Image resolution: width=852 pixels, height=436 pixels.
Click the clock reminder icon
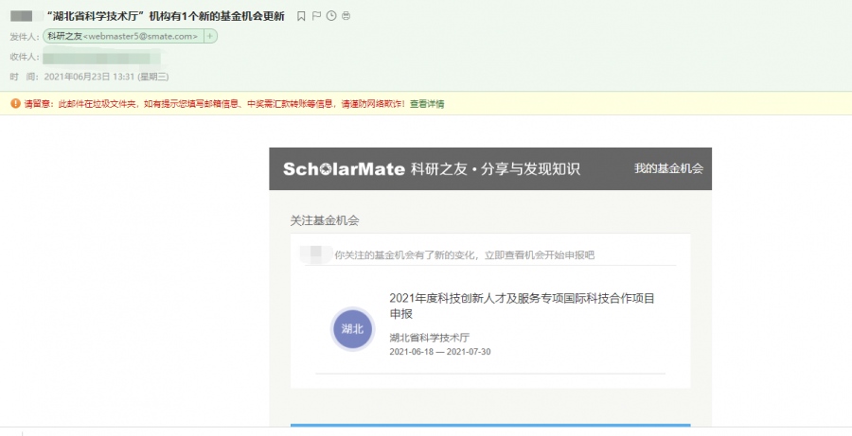click(331, 16)
